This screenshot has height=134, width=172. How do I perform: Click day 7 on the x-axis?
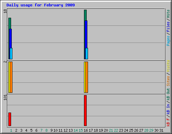[41, 130]
